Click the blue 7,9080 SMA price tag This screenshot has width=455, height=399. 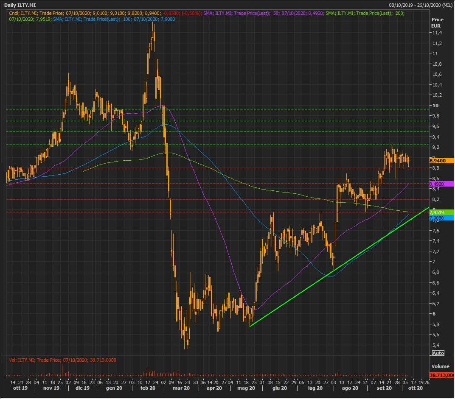441,218
